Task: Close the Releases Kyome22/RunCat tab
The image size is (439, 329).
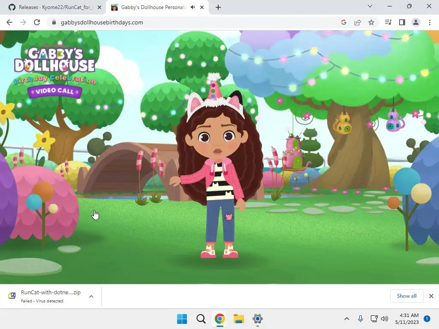Action: [x=99, y=7]
